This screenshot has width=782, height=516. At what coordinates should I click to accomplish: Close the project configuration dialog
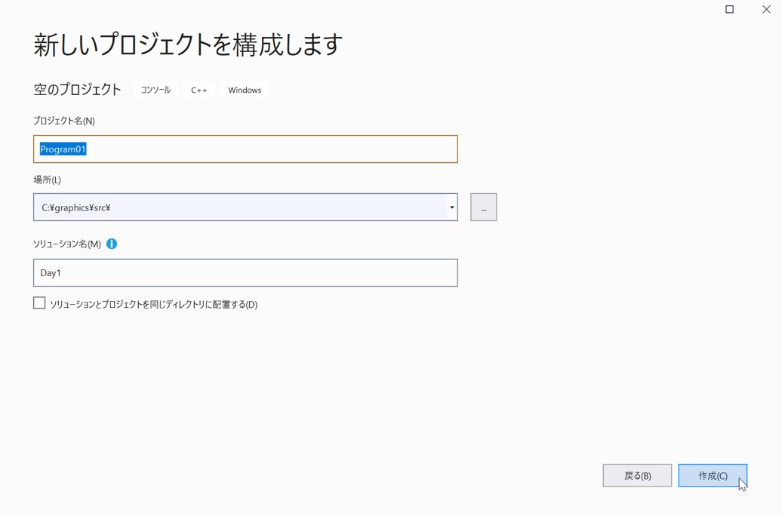[766, 10]
